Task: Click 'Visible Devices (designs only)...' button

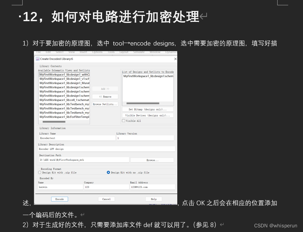Action: click(x=147, y=115)
